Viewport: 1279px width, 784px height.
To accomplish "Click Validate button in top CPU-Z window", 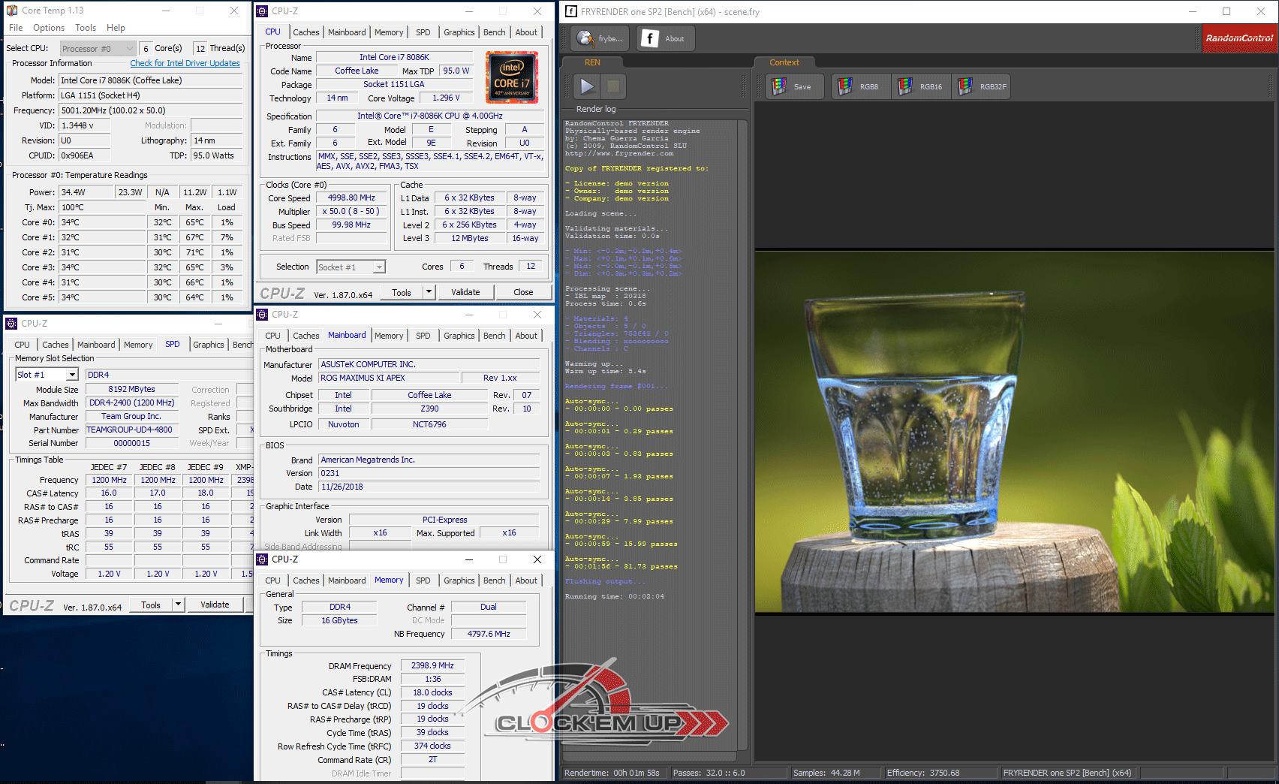I will [x=465, y=292].
